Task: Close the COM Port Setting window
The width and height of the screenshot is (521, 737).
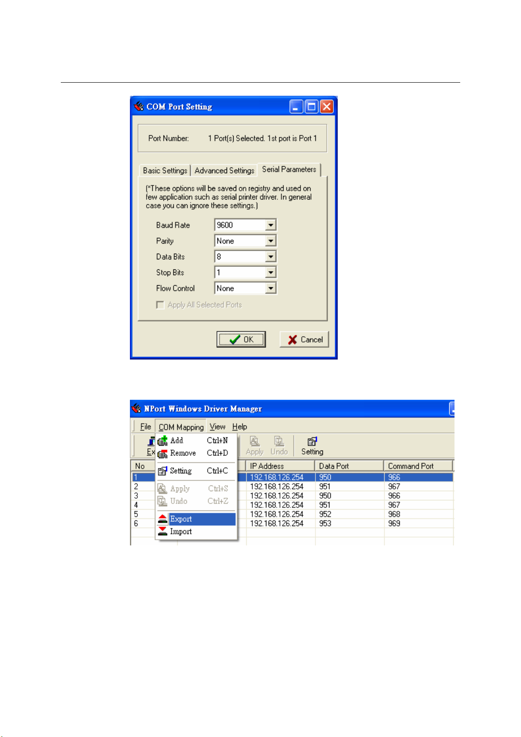Action: click(327, 107)
